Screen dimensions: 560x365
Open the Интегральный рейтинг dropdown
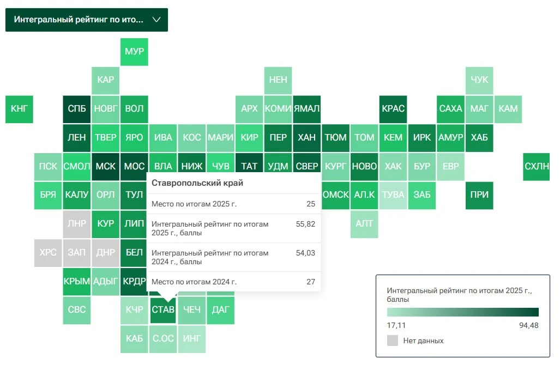87,20
